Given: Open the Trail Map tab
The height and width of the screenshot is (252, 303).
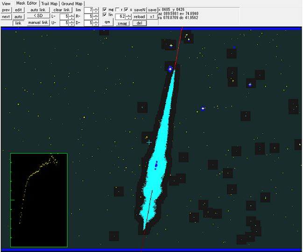Looking at the screenshot, I should [49, 4].
